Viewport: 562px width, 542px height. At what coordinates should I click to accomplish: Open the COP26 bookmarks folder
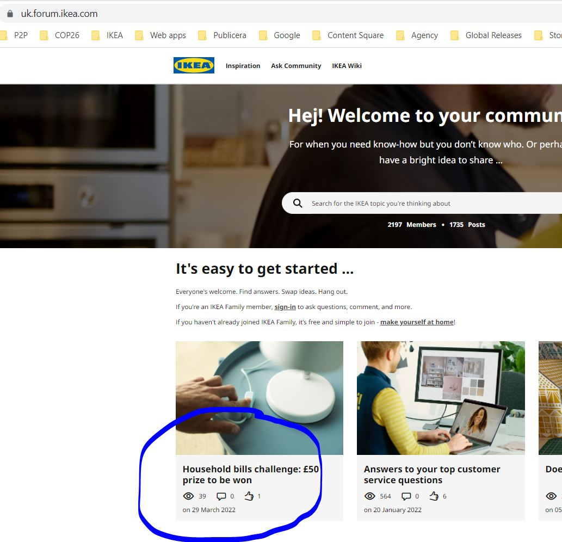pyautogui.click(x=59, y=35)
